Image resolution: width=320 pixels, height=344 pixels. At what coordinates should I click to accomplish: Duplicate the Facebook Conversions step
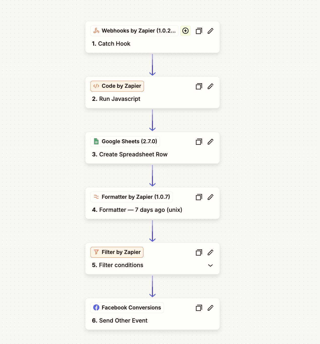(x=199, y=308)
